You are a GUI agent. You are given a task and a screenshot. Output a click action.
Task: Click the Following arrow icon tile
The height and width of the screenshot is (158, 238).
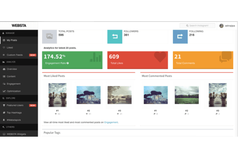[x=180, y=36]
